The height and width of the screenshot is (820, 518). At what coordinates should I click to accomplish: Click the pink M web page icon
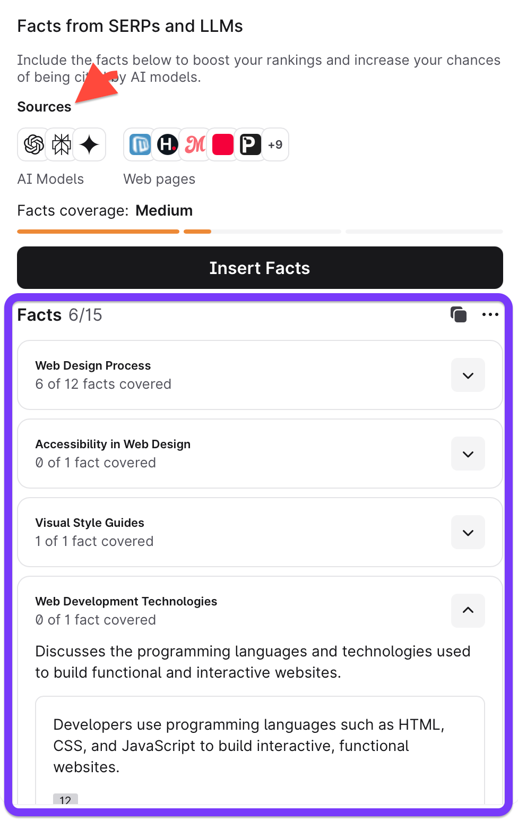point(195,144)
